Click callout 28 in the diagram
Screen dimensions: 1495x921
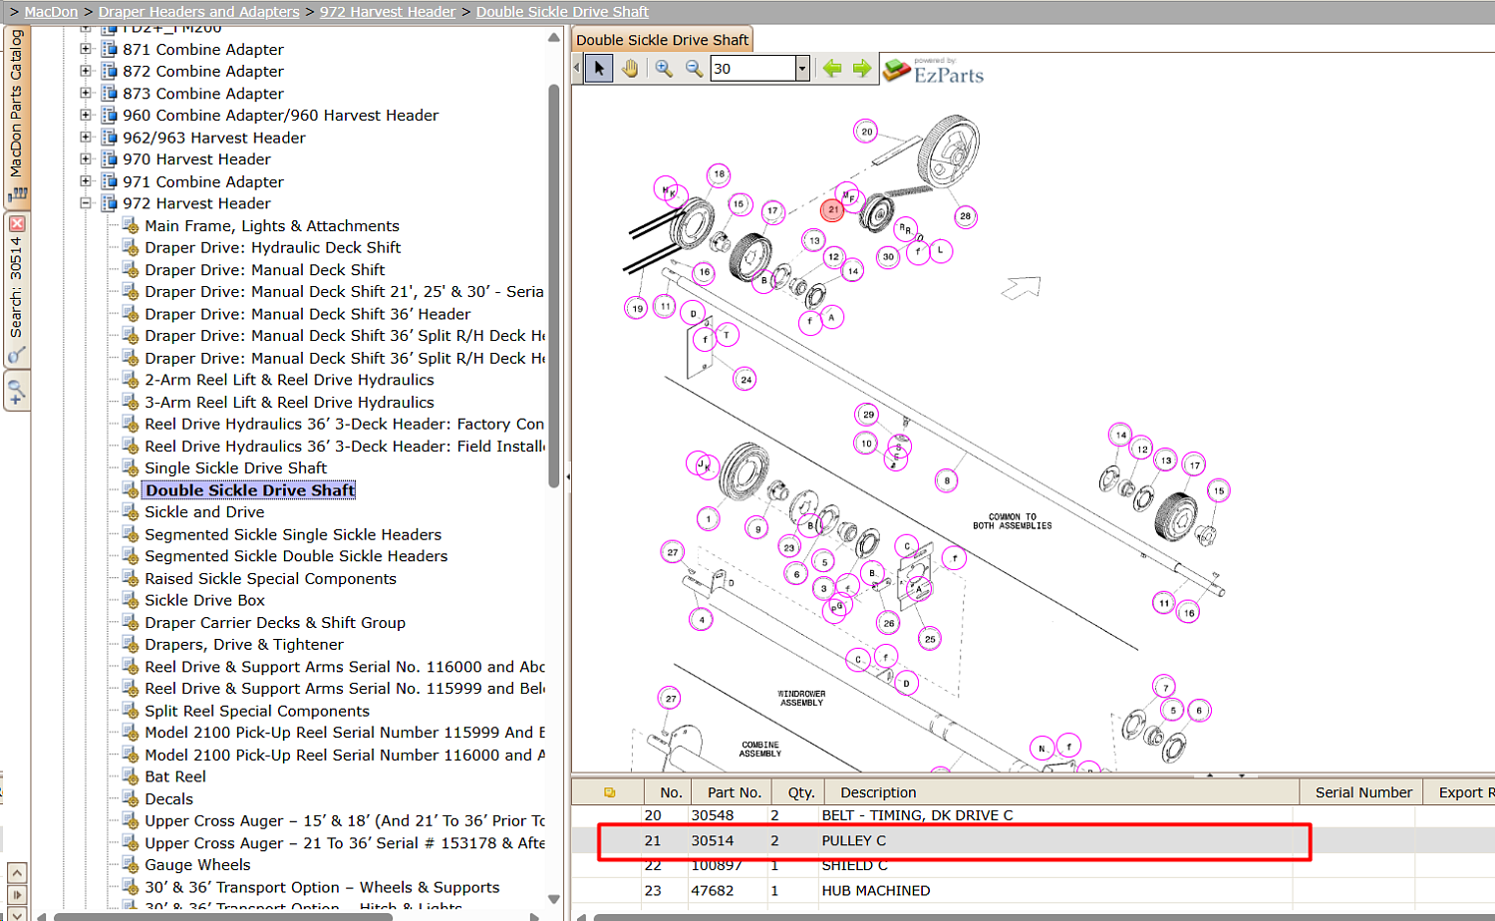click(965, 216)
